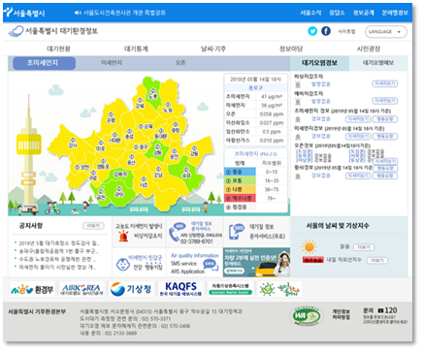The width and height of the screenshot is (423, 352).
Task: Click the KAQFS logo banner
Action: [180, 289]
